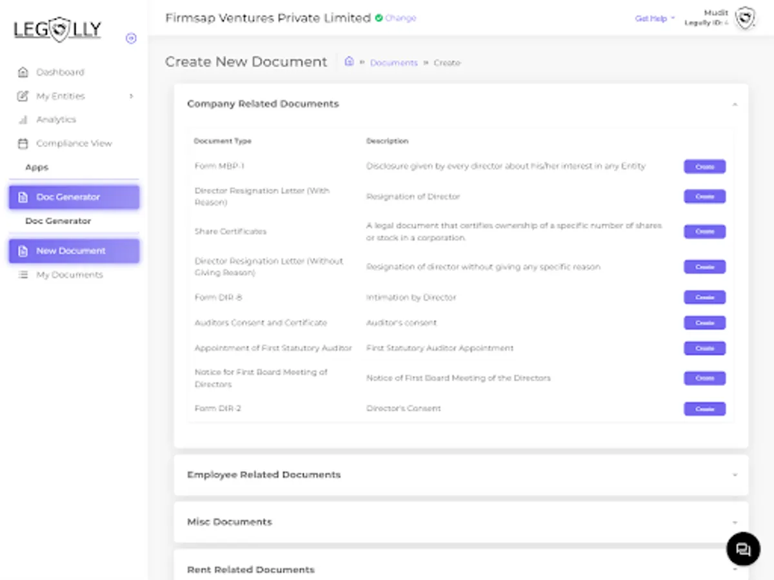The height and width of the screenshot is (580, 774).
Task: Expand the My Entities submenu arrow
Action: (131, 96)
